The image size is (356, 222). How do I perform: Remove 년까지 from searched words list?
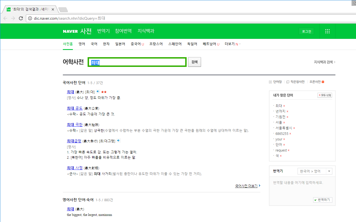click(x=287, y=111)
